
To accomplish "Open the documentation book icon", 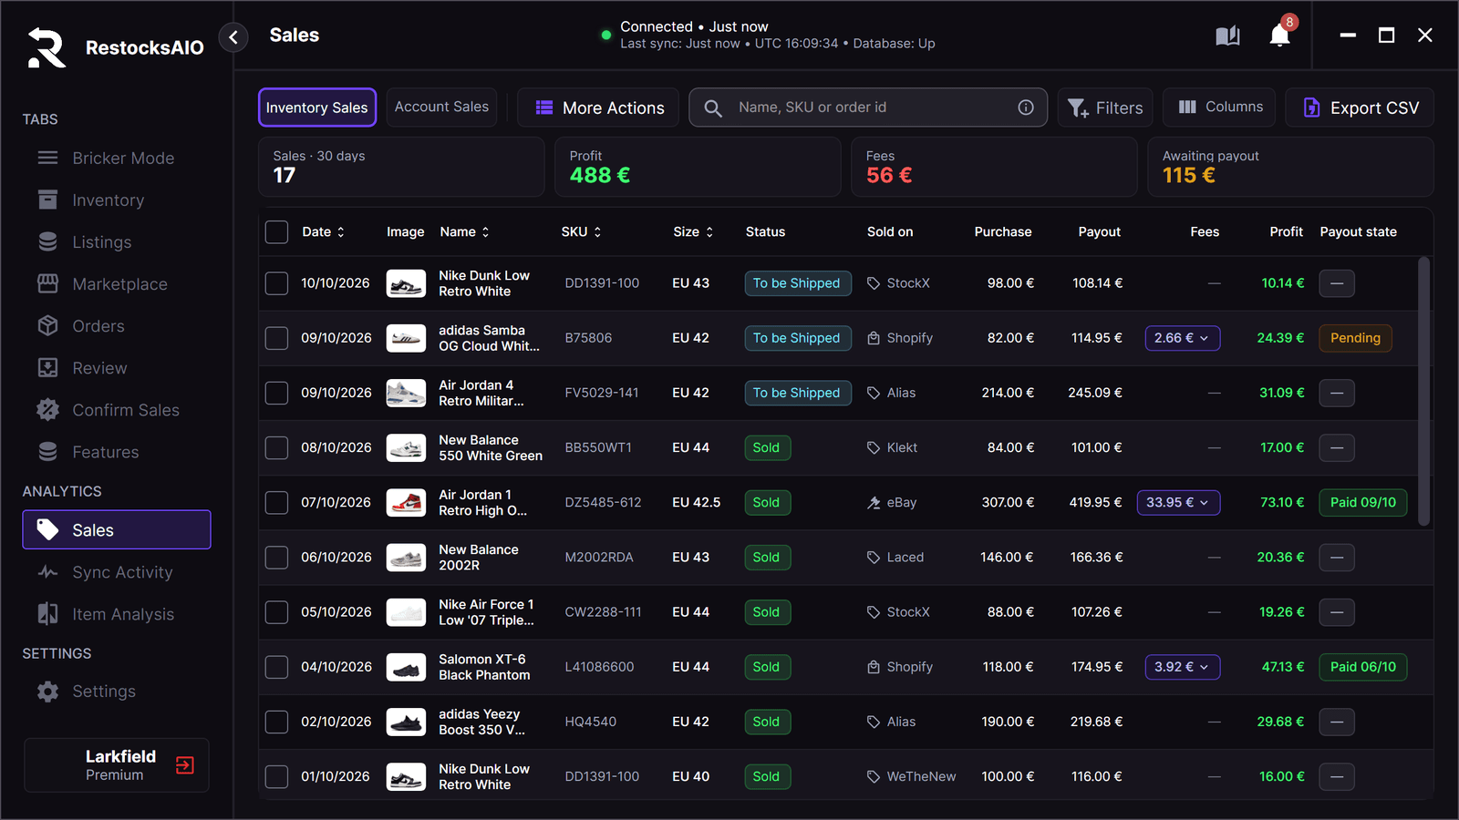I will coord(1227,36).
